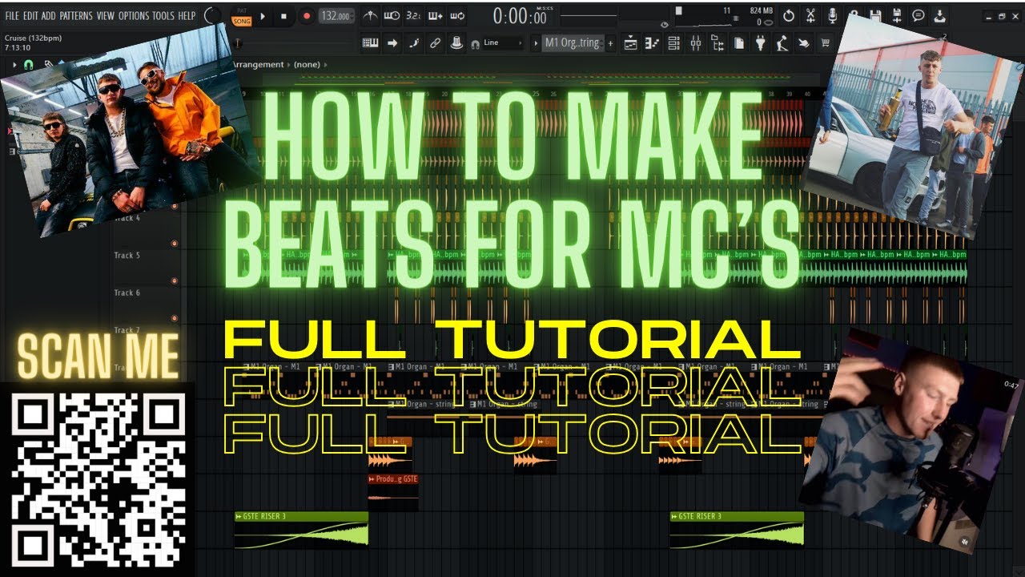Open the project files icon
The height and width of the screenshot is (577, 1025).
coord(738,43)
